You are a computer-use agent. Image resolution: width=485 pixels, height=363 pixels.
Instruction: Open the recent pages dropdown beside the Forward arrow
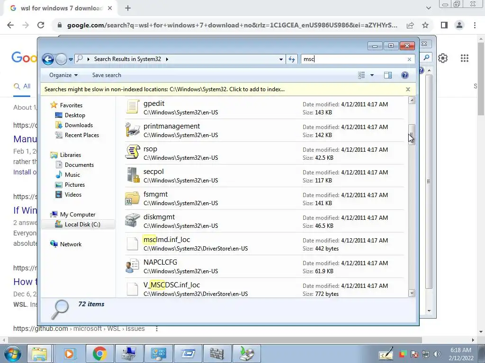pyautogui.click(x=71, y=59)
